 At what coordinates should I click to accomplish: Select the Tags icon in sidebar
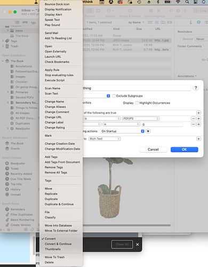[7, 41]
